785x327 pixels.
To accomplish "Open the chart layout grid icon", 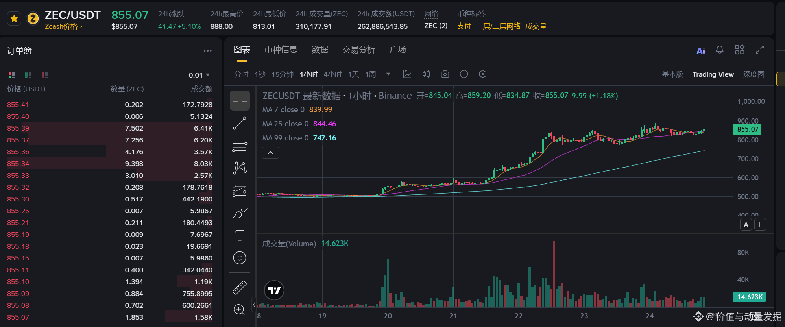I will tap(740, 50).
